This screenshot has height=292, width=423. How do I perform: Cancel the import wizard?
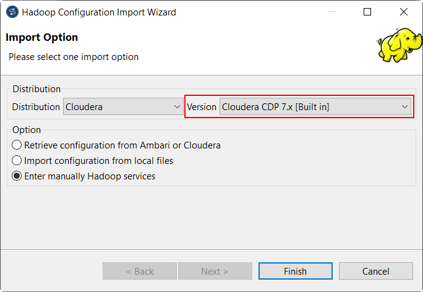coord(375,271)
